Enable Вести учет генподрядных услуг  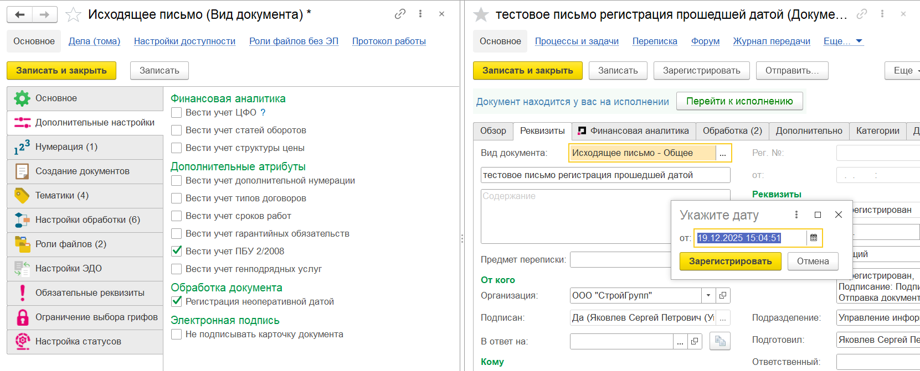177,269
